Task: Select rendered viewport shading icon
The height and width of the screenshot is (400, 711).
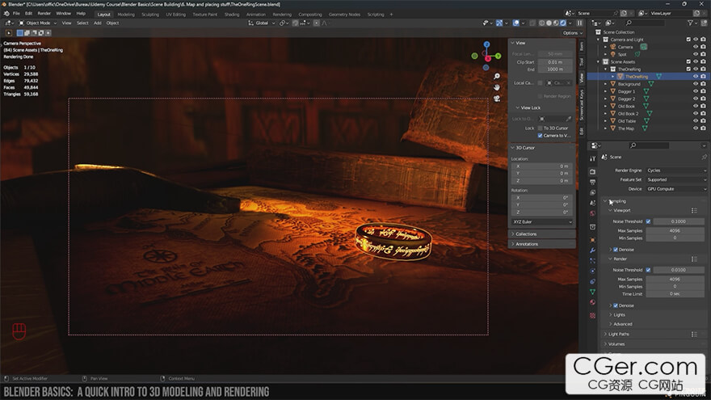Action: click(563, 23)
